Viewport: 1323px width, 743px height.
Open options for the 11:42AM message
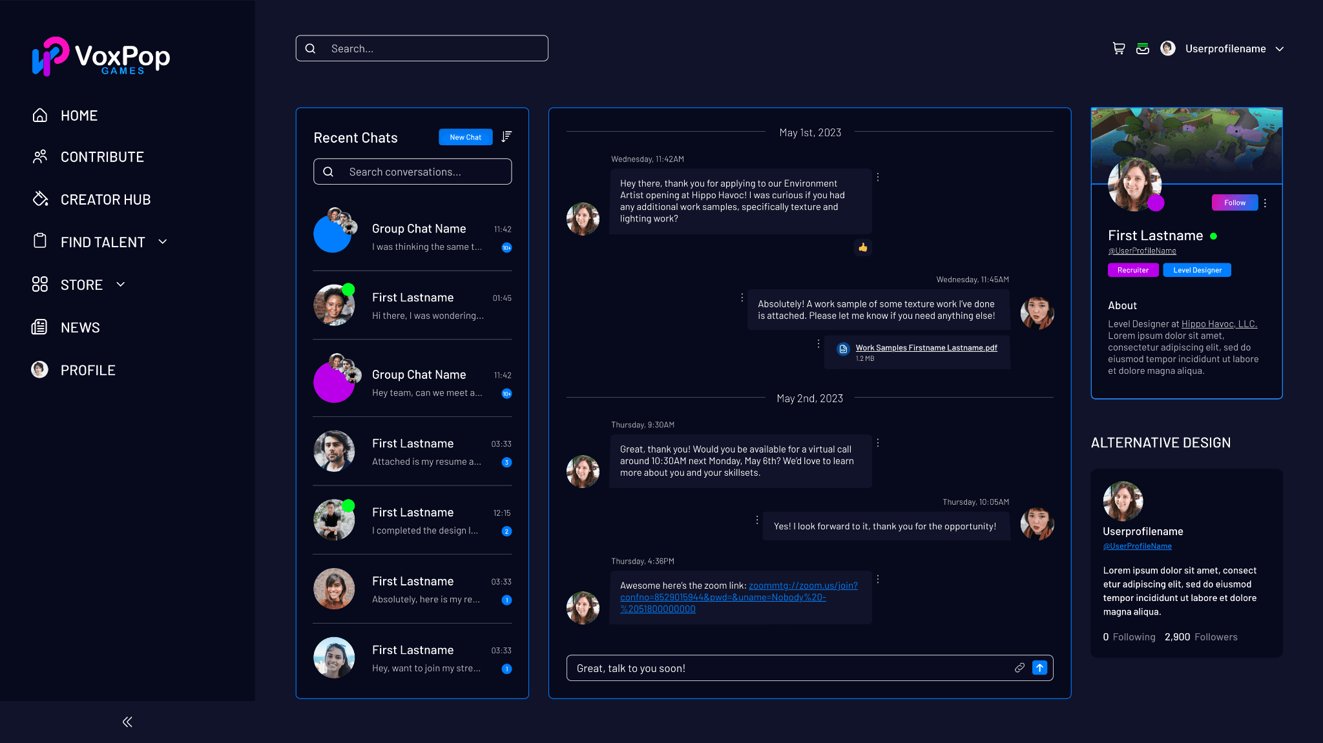pos(878,177)
